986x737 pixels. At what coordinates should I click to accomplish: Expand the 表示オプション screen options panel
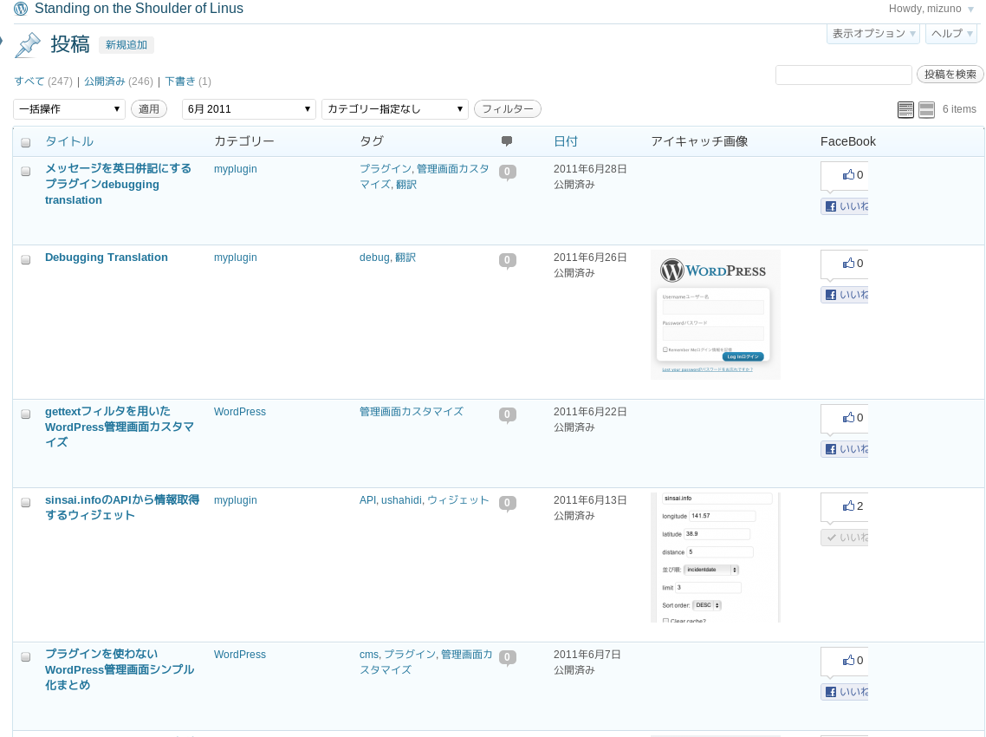[x=873, y=34]
